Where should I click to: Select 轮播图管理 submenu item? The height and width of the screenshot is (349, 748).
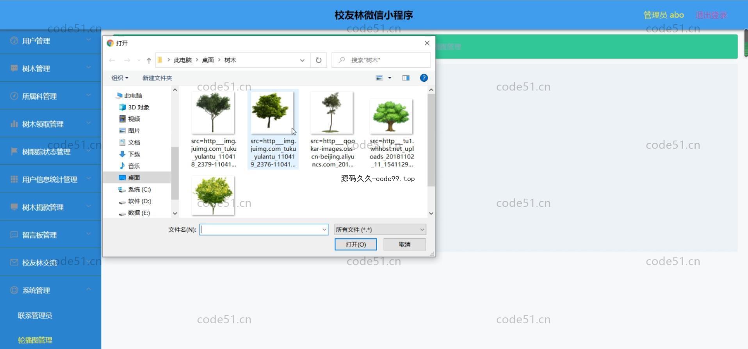coord(35,340)
